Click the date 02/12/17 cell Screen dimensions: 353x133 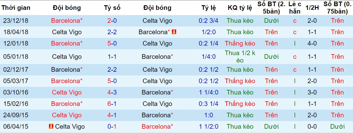pos(16,70)
